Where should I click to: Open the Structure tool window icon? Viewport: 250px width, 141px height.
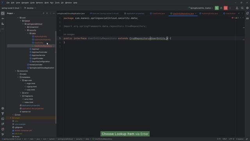coord(3,24)
